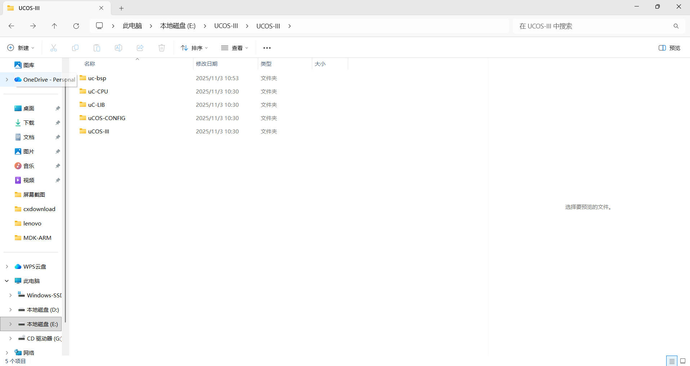Click the Cut scissors icon
The image size is (690, 366).
pos(54,48)
